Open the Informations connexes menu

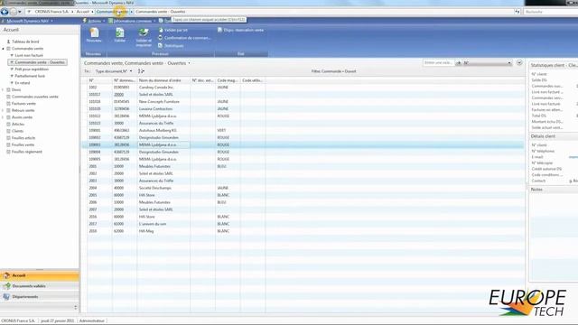(132, 21)
